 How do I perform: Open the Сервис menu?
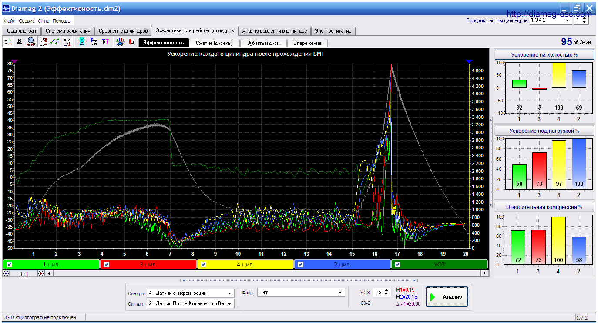[x=27, y=21]
